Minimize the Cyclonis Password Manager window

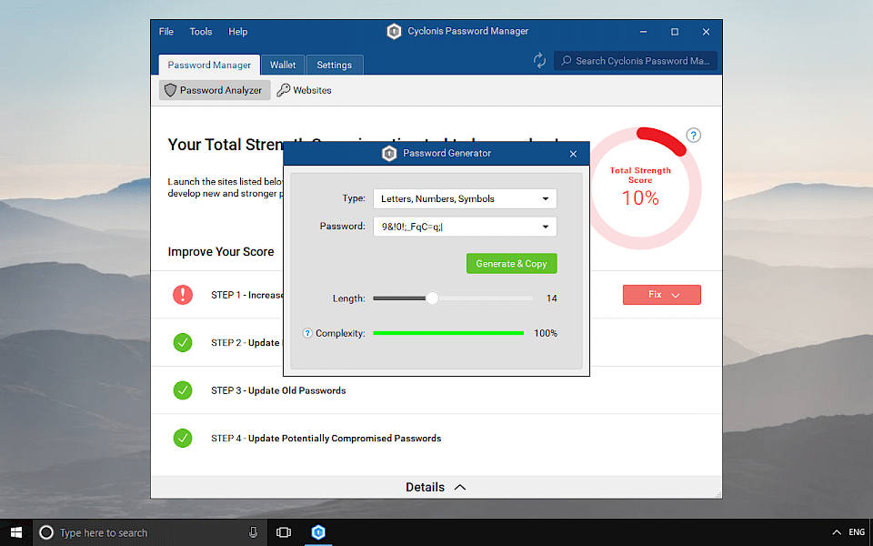point(644,32)
